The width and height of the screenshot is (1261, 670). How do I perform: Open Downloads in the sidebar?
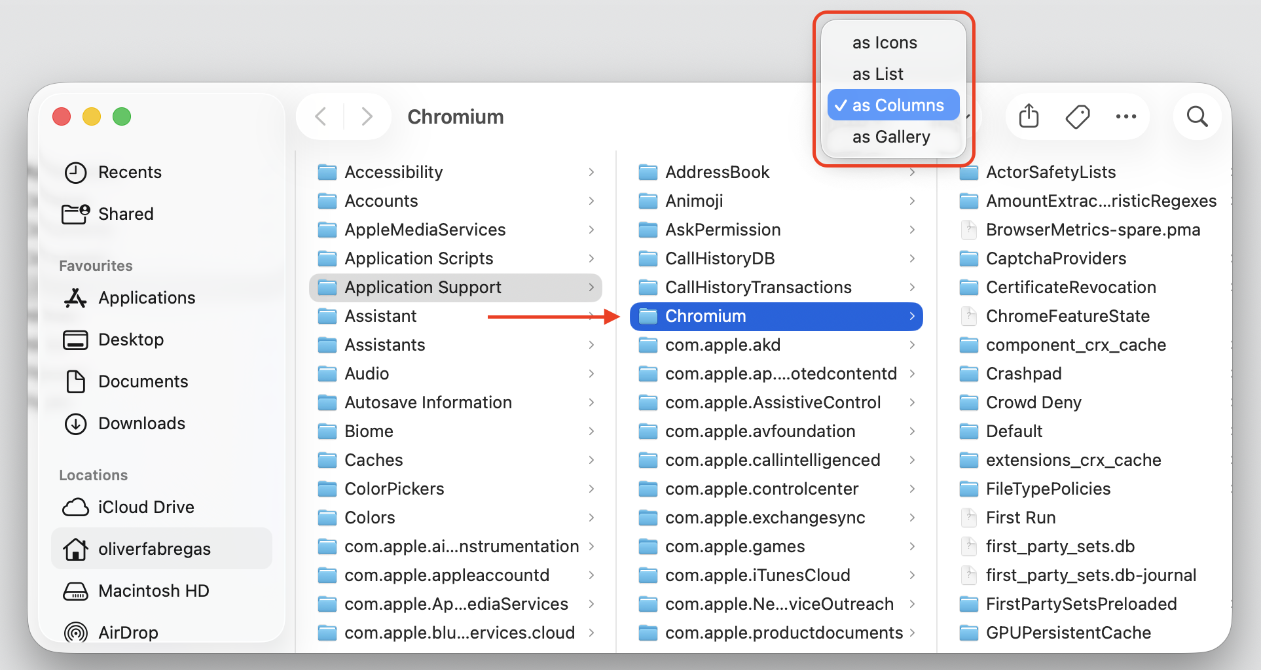162,423
